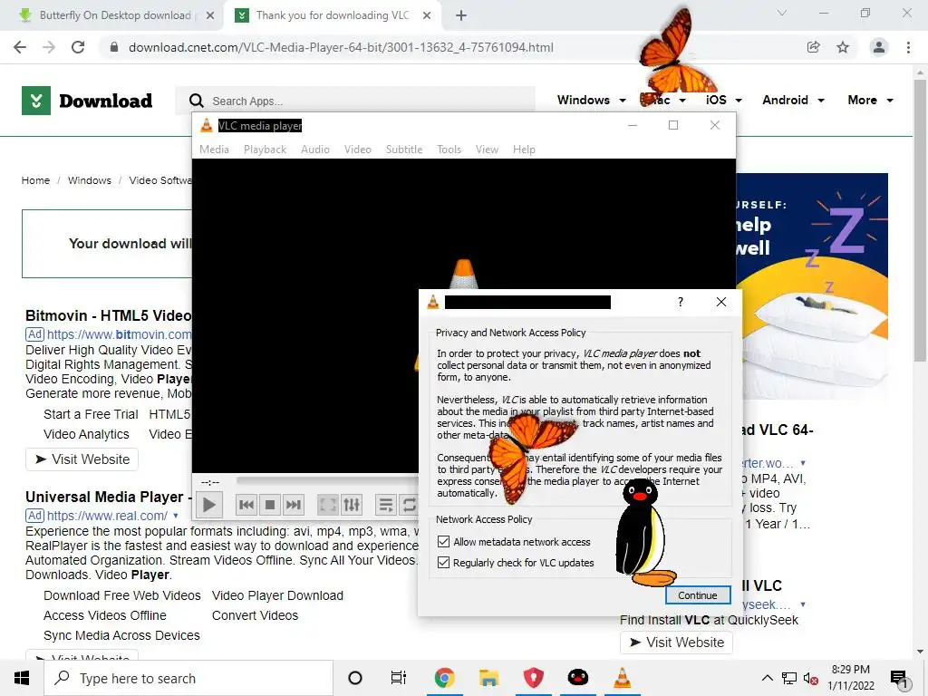Screen dimensions: 928x696
Task: Click the Pingu penguin desktop mascot
Action: click(643, 533)
